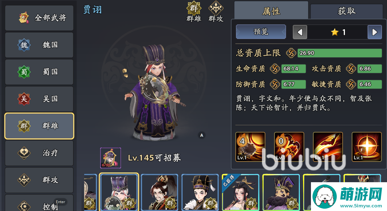This screenshot has height=211, width=387.
Task: Select the 群攻 role filter in sidebar
Action: (39, 180)
